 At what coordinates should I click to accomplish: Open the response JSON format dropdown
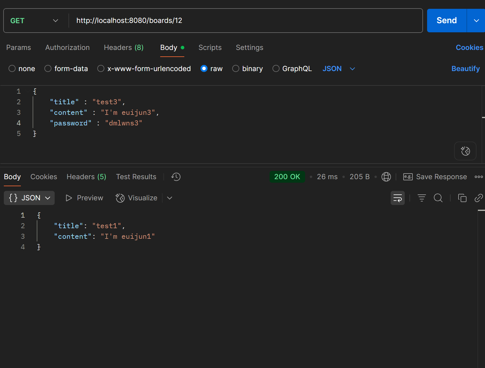[x=29, y=198]
